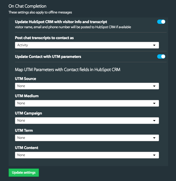
Task: Click the green Update settings button
Action: pos(24,173)
